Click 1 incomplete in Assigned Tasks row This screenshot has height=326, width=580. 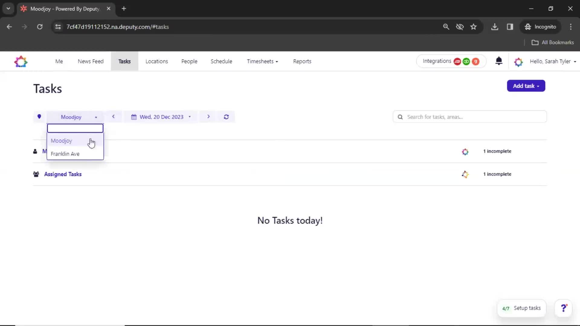497,174
